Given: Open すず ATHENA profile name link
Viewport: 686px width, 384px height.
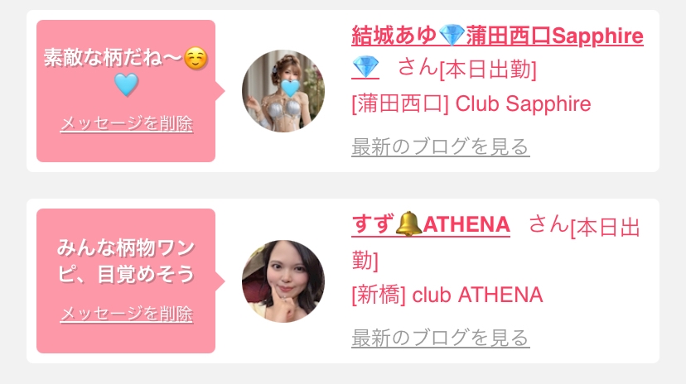Looking at the screenshot, I should tap(431, 224).
